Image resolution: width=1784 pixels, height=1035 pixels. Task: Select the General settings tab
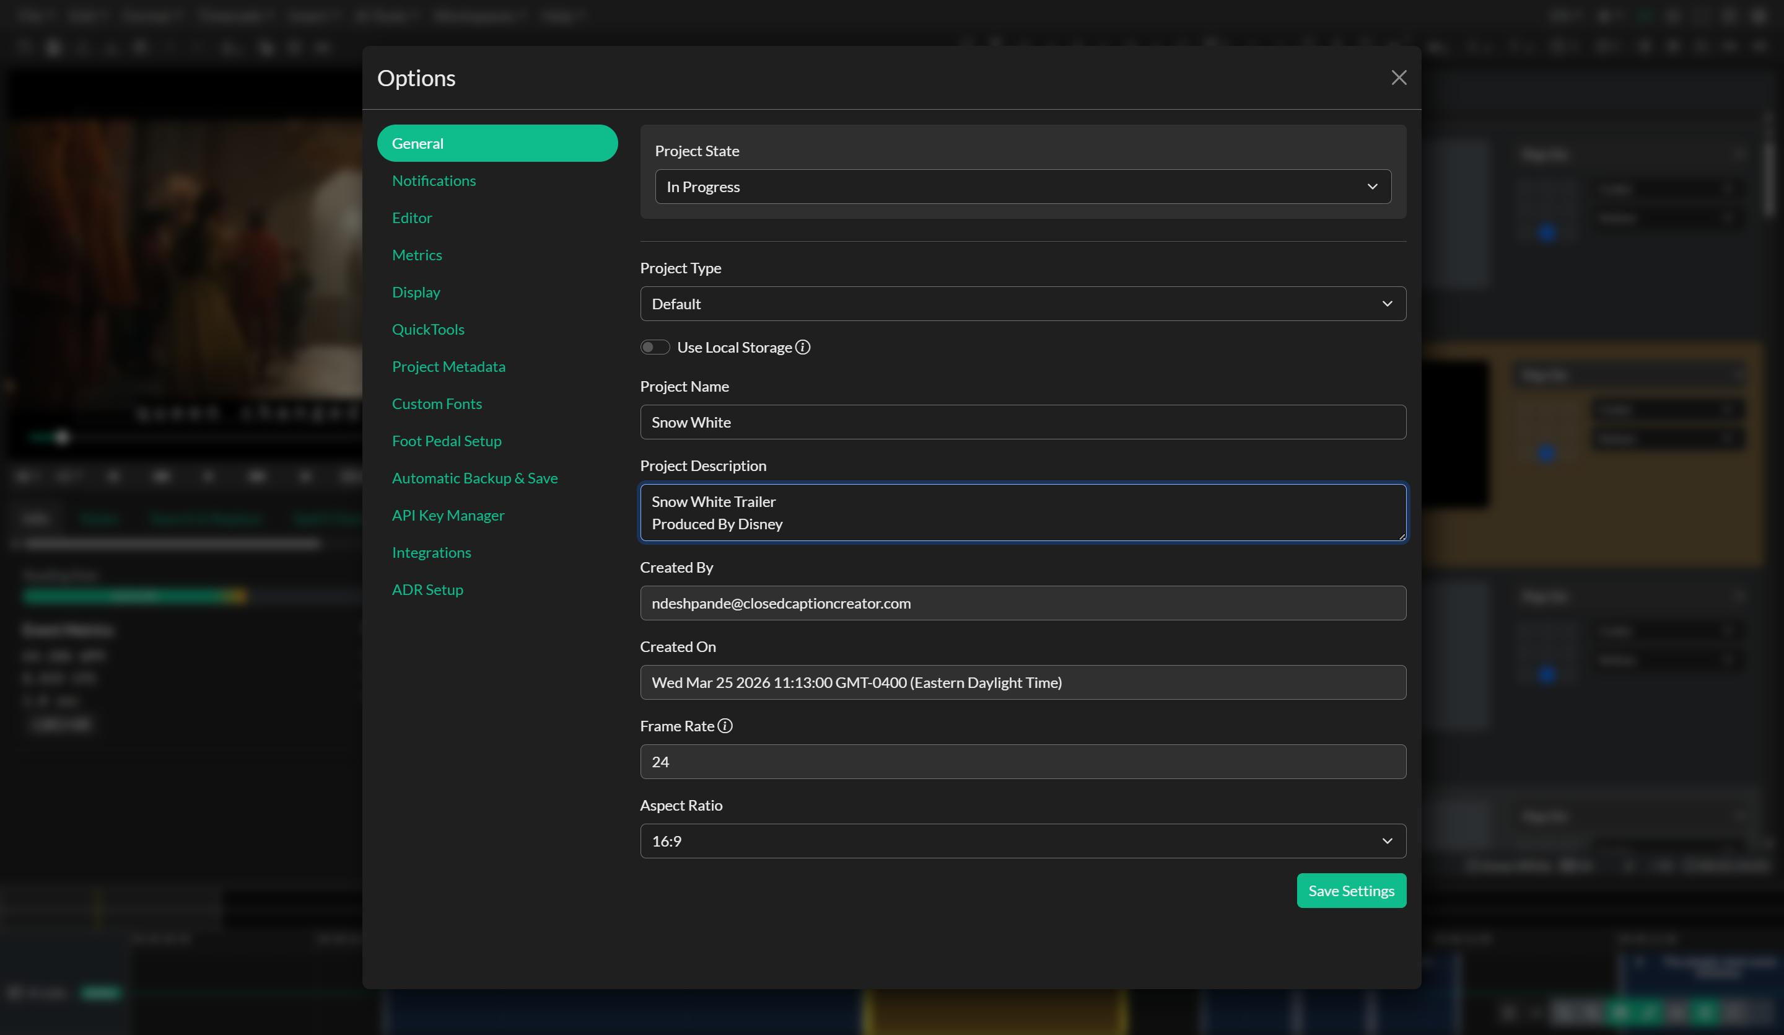click(497, 143)
